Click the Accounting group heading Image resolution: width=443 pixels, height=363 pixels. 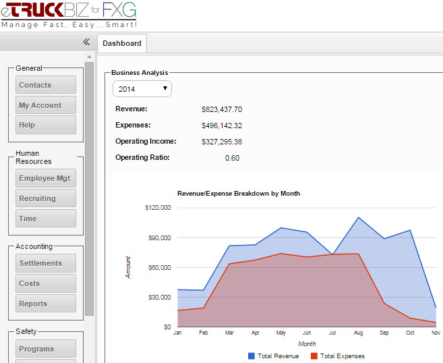coord(34,246)
